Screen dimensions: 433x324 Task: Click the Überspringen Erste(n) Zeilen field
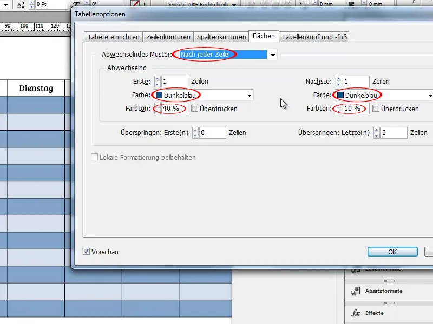point(212,133)
